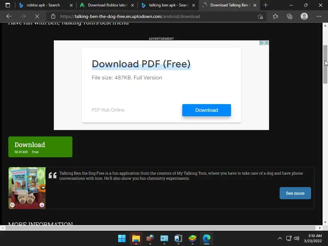The width and height of the screenshot is (328, 246).
Task: Open File Explorer from taskbar
Action: point(136,238)
